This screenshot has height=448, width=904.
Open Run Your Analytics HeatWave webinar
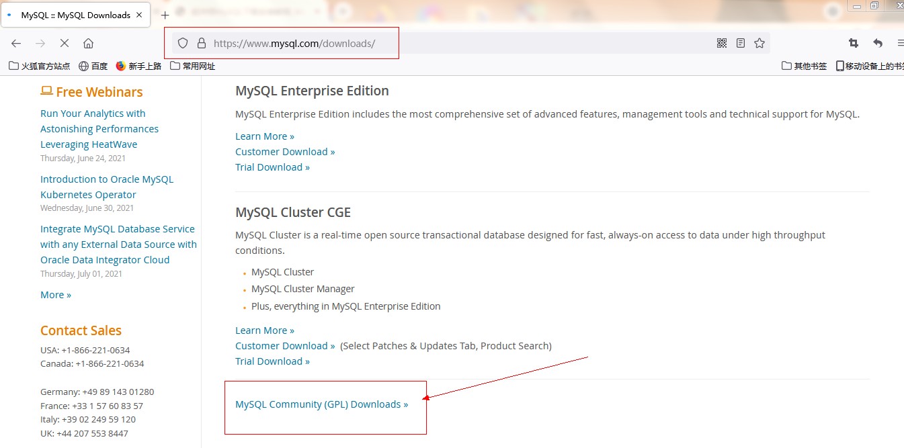(x=99, y=129)
